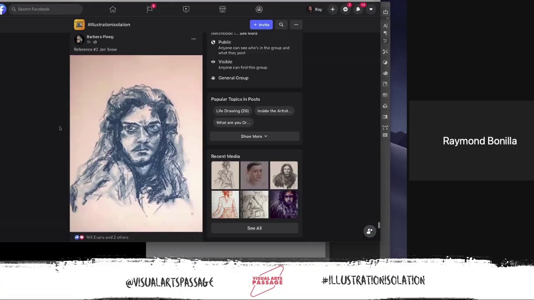
Task: Click the Share icon in side panel
Action: (385, 12)
